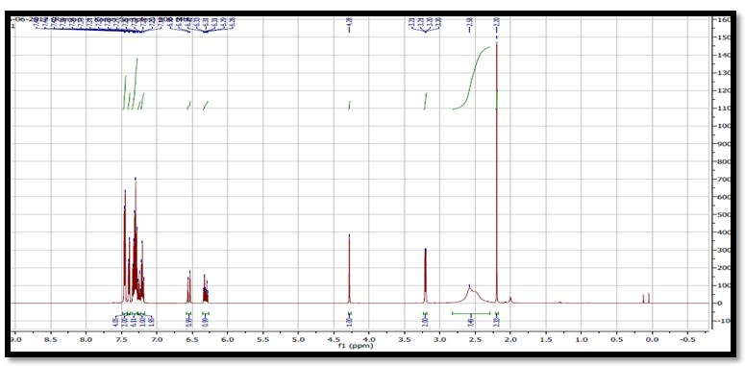Select the 9.0 tick label on x-axis
This screenshot has height=366, width=745.
15,339
